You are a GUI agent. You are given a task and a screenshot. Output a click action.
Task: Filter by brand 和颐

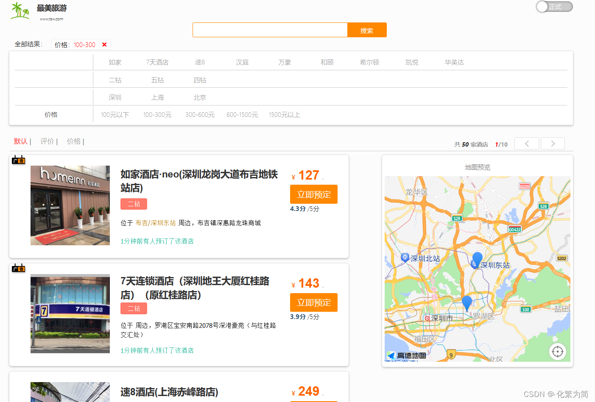tap(327, 62)
